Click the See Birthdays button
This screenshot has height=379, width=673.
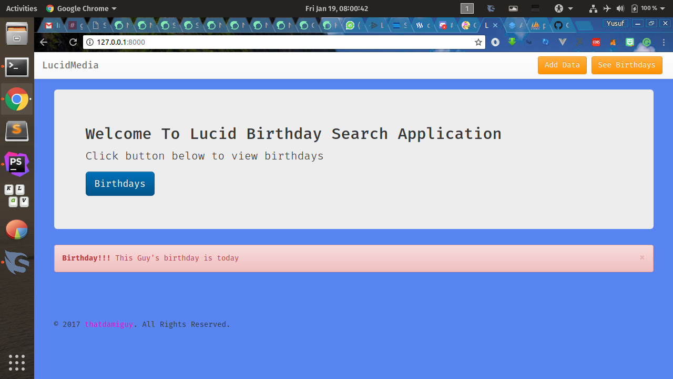(x=627, y=65)
